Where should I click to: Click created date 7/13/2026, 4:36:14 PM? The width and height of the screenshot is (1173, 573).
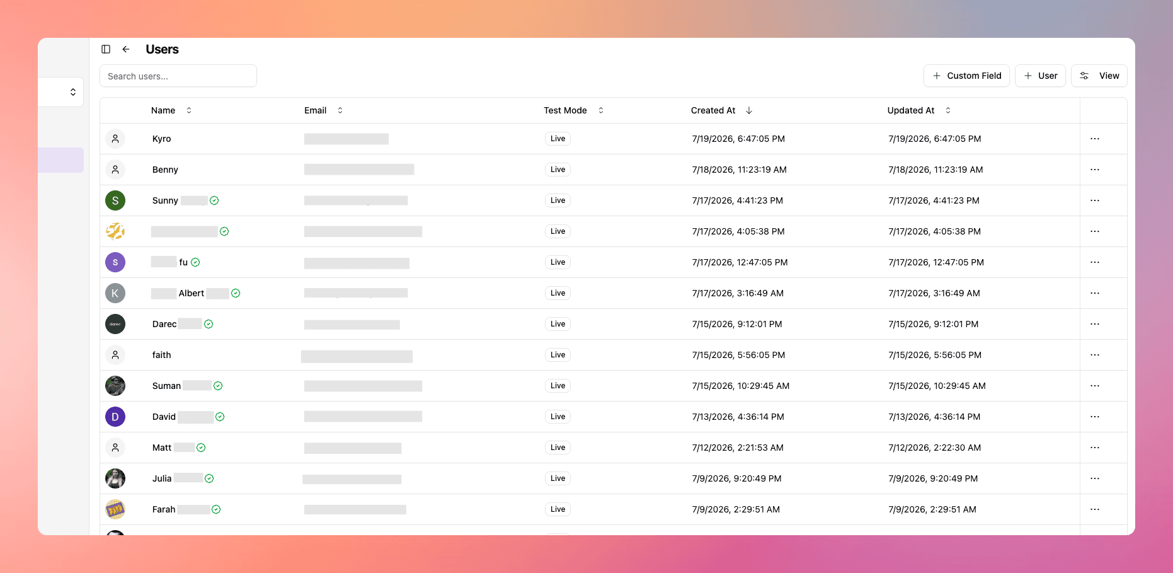point(738,417)
